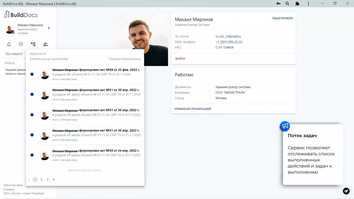Select page 2 of notifications pagination
Image resolution: width=354 pixels, height=199 pixels.
[x=41, y=179]
